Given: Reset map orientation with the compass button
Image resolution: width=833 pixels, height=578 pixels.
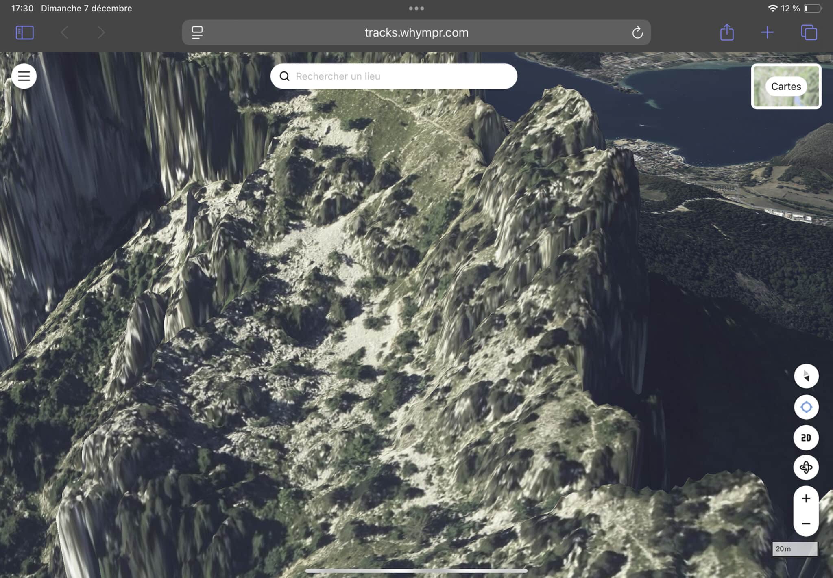Looking at the screenshot, I should [x=806, y=376].
